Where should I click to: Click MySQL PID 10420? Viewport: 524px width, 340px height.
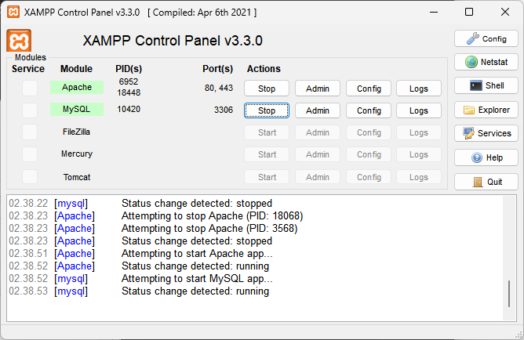[x=129, y=109]
